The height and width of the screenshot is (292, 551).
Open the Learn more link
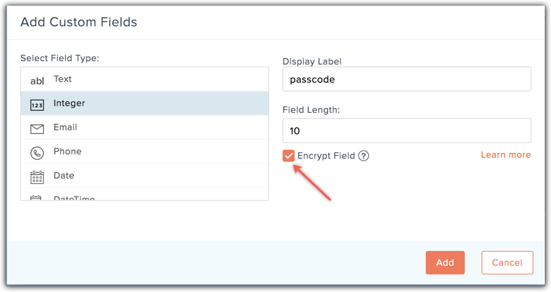506,154
